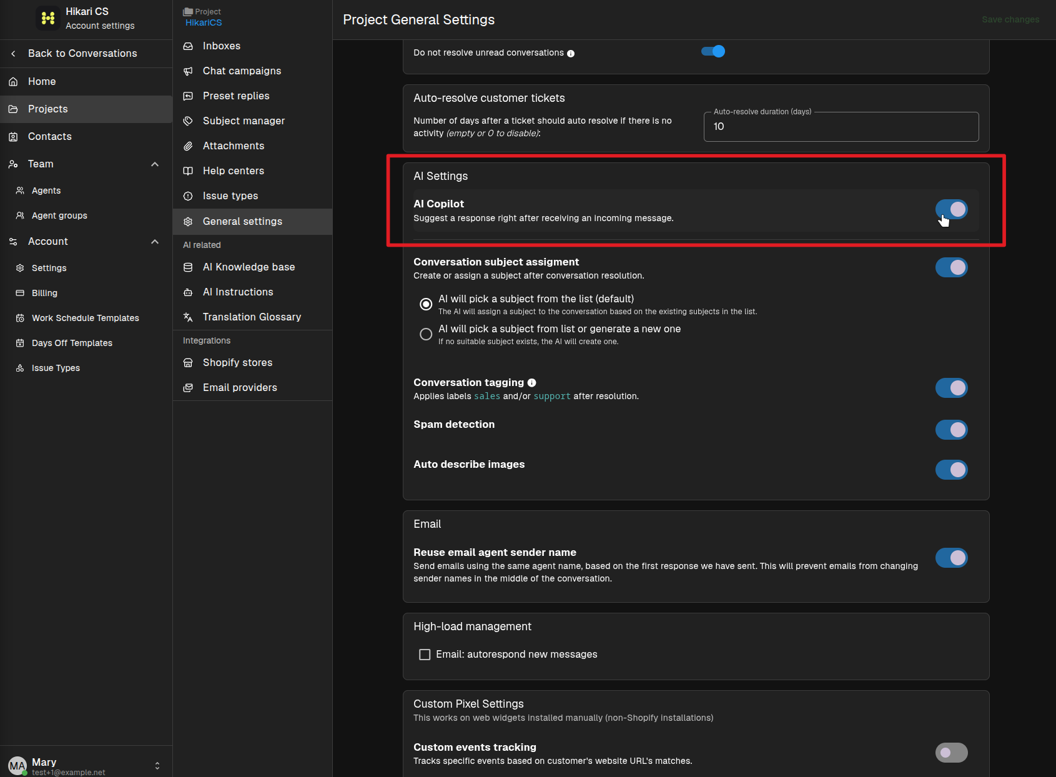Open Chat campaigns page
1056x777 pixels.
pyautogui.click(x=252, y=71)
